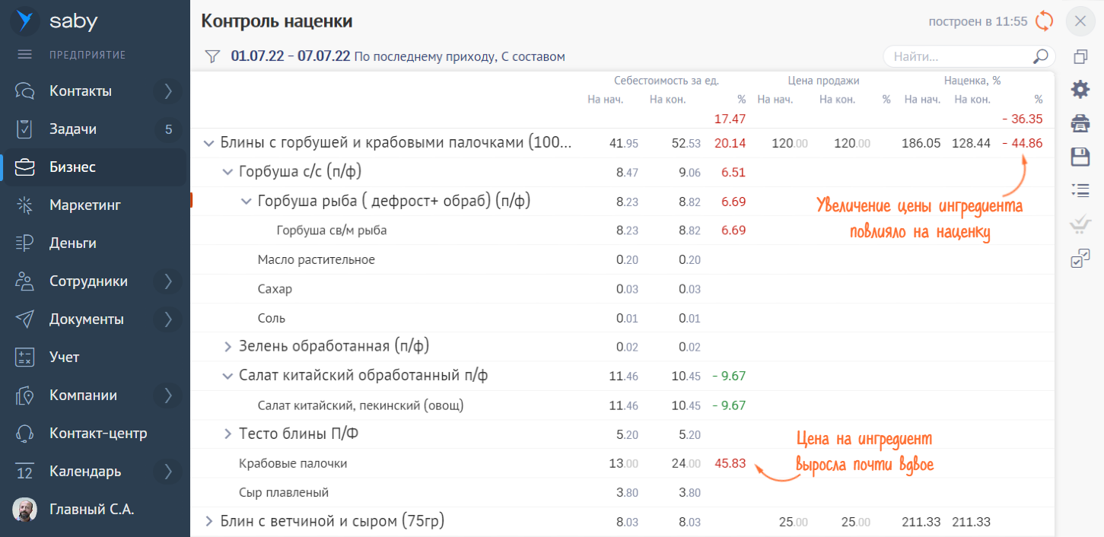Click the save floppy disk icon
Viewport: 1104px width, 537px height.
pyautogui.click(x=1080, y=157)
